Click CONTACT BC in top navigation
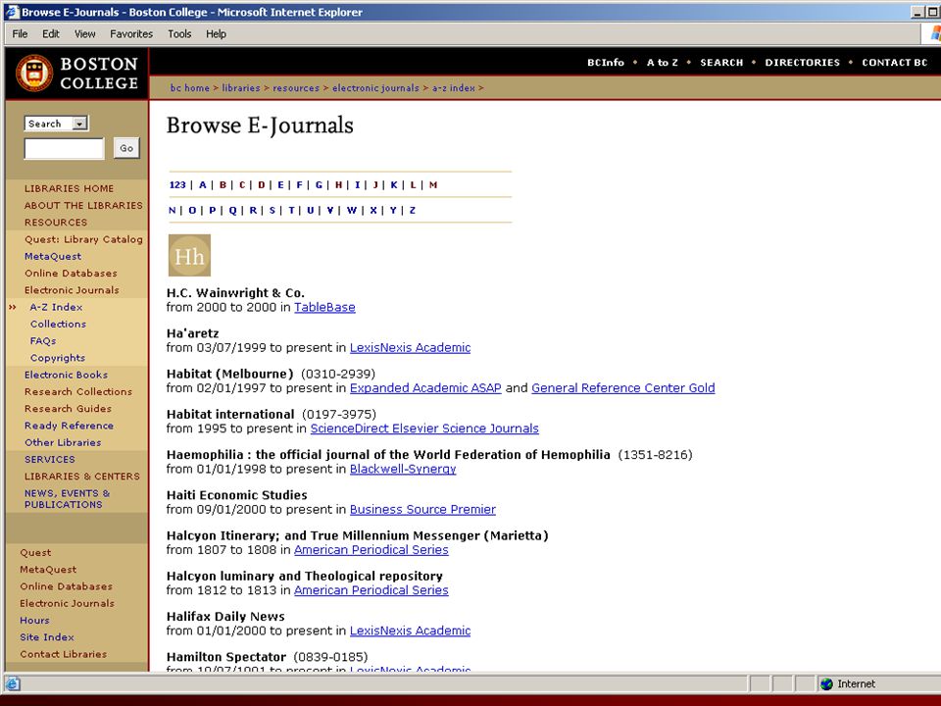Image resolution: width=941 pixels, height=706 pixels. [x=895, y=63]
